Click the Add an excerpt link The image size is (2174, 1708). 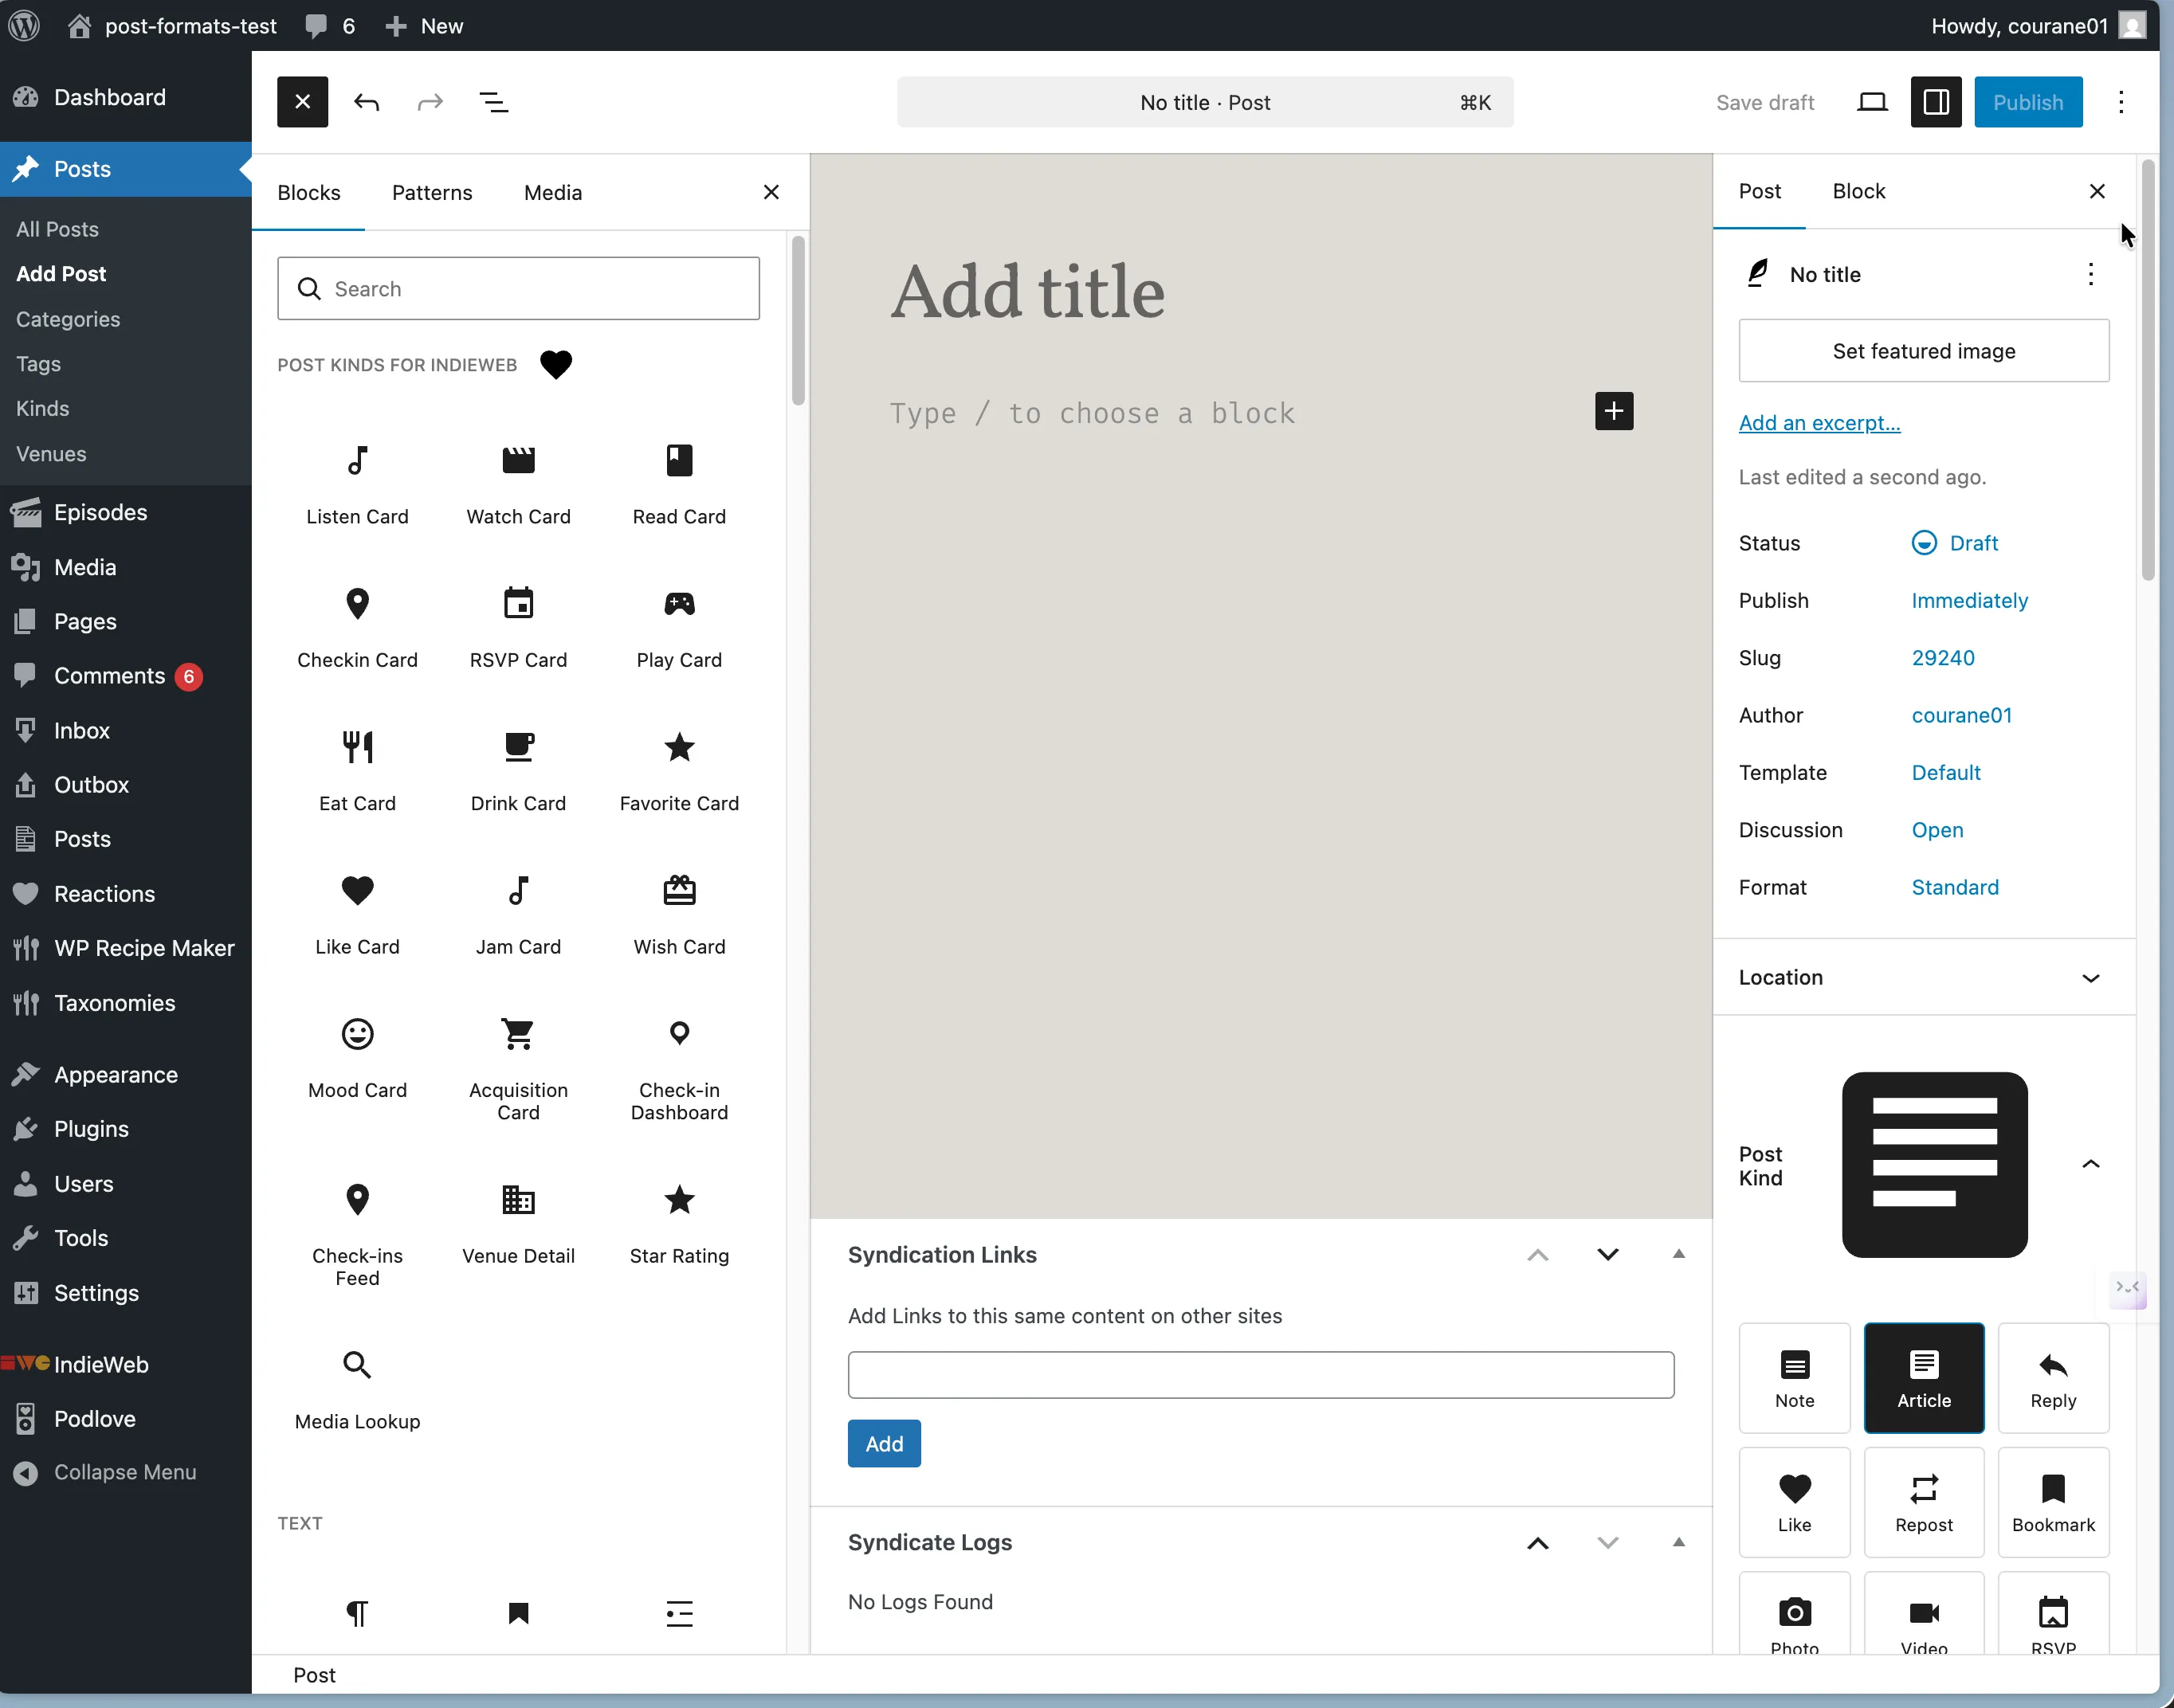coord(1819,422)
